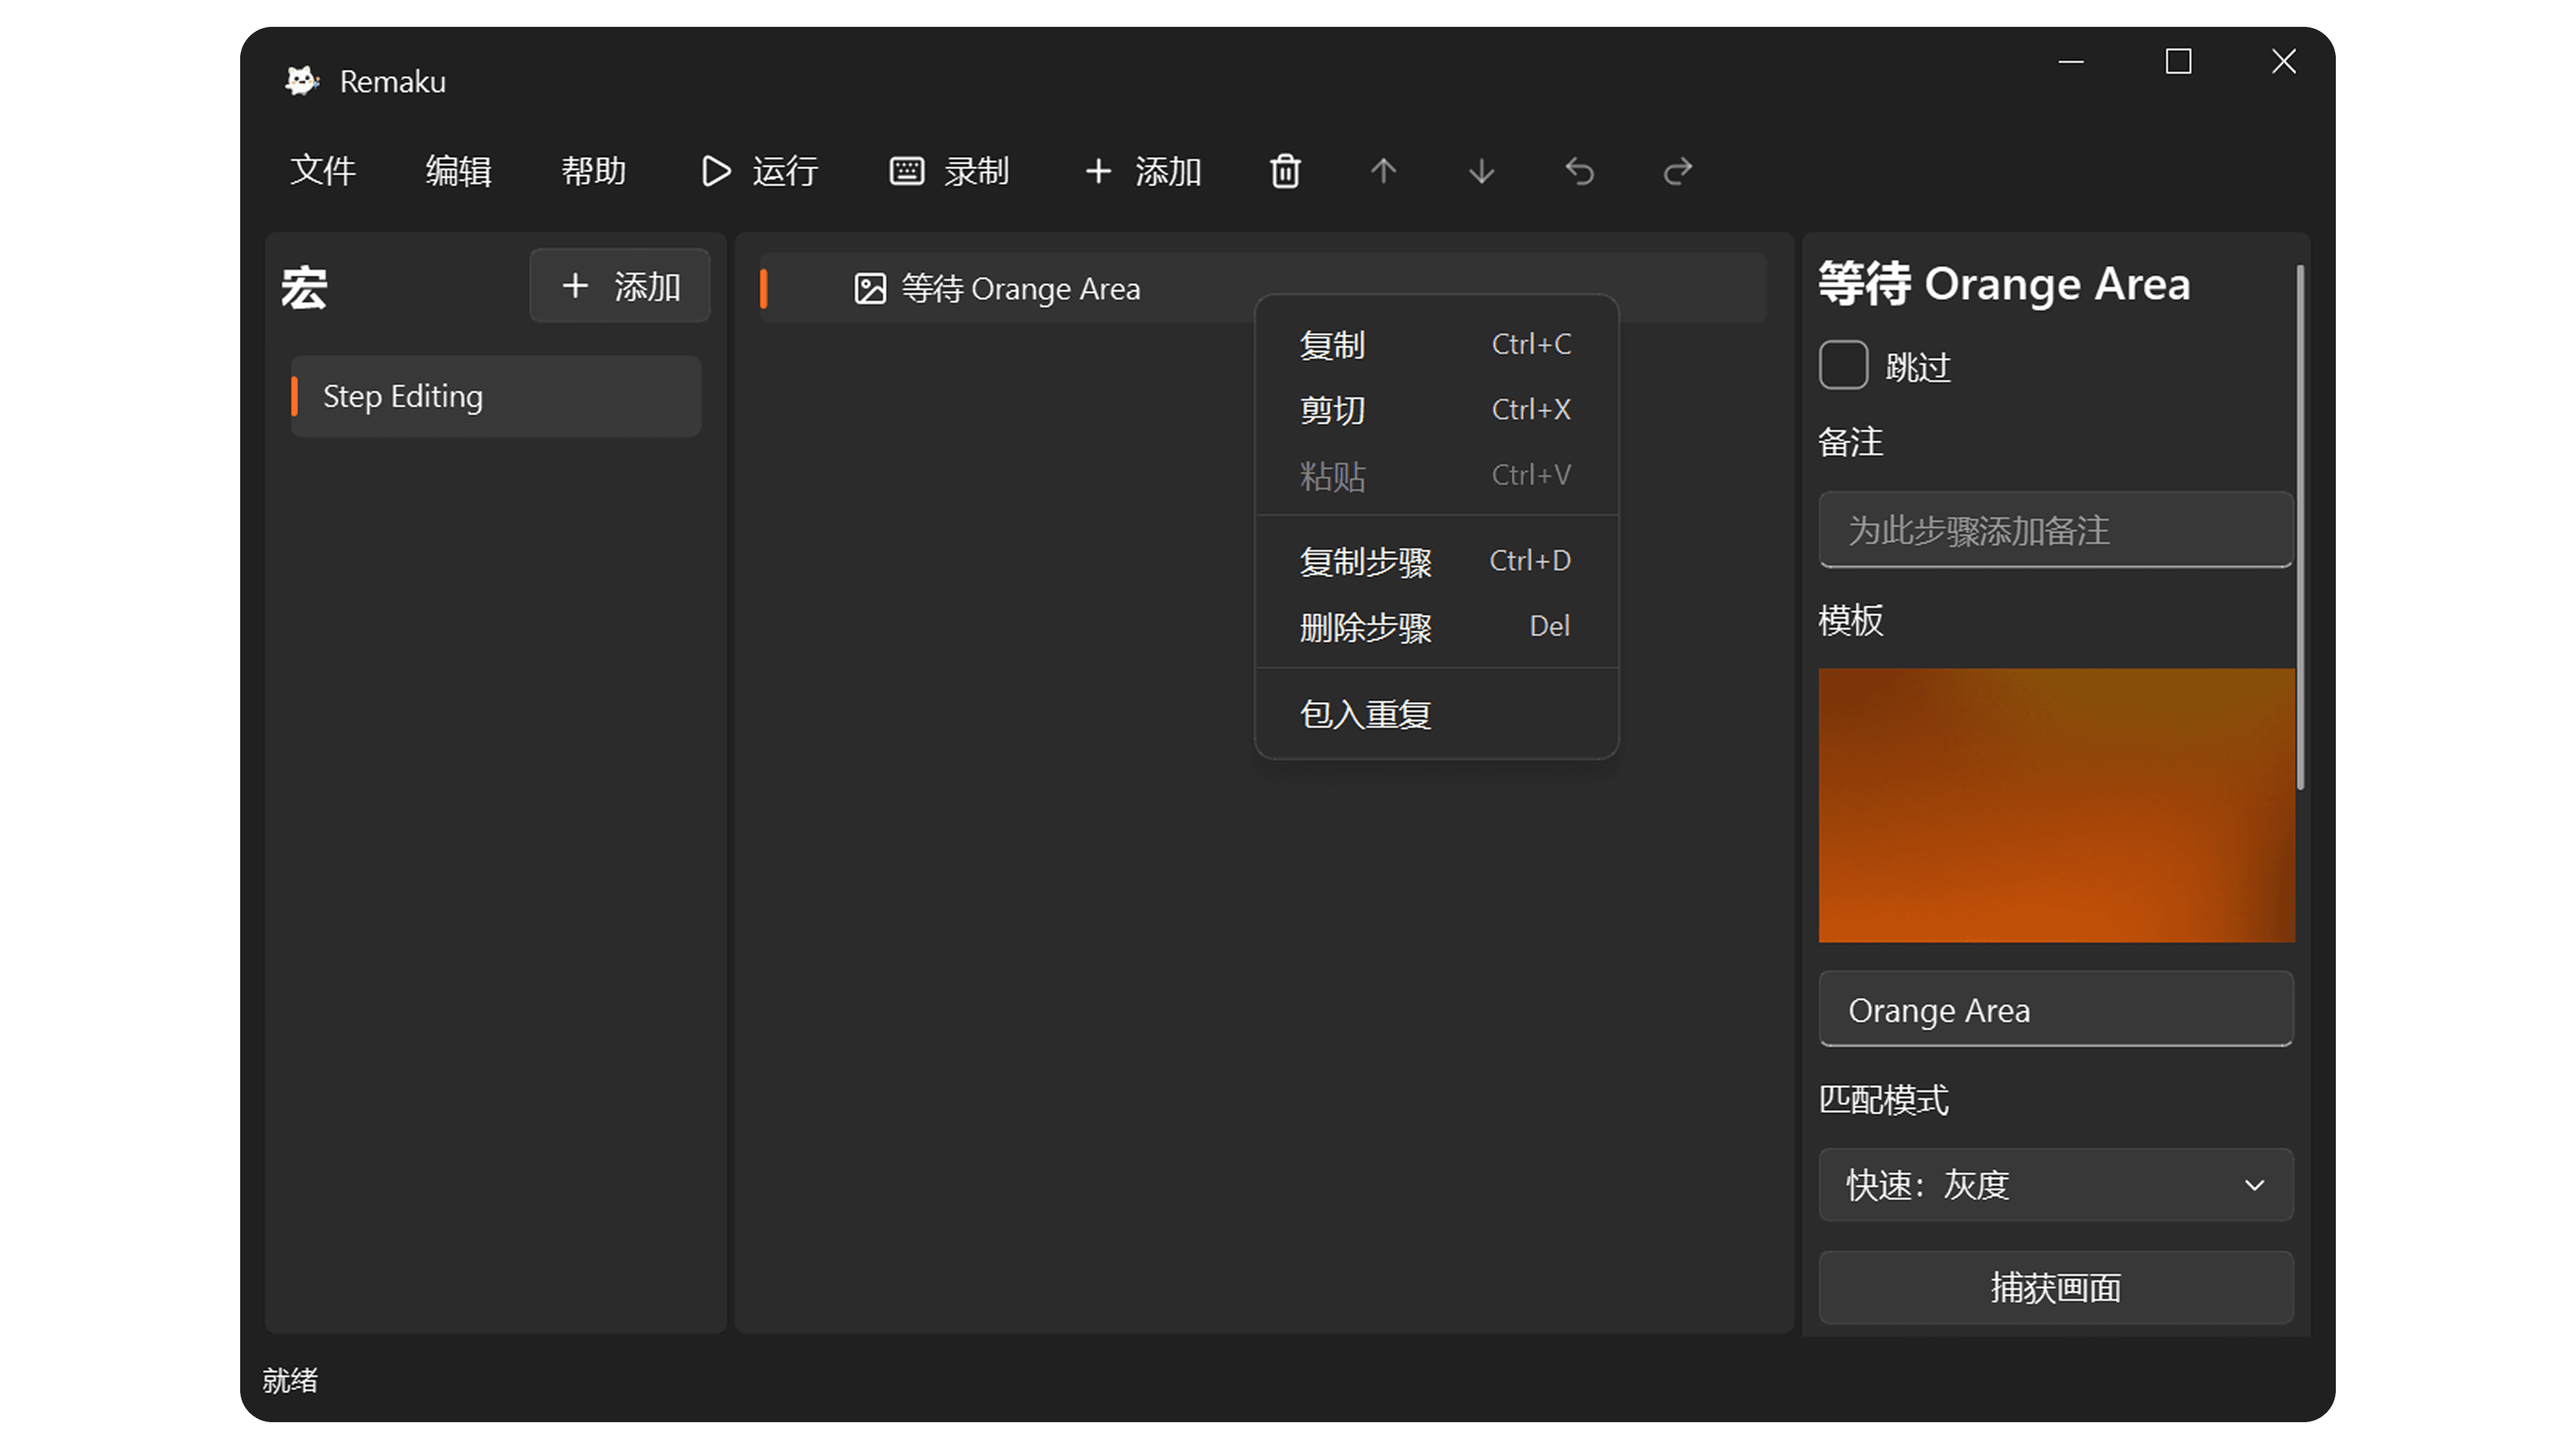Select 复制步骤 in the context menu
The image size is (2576, 1449).
[1436, 561]
